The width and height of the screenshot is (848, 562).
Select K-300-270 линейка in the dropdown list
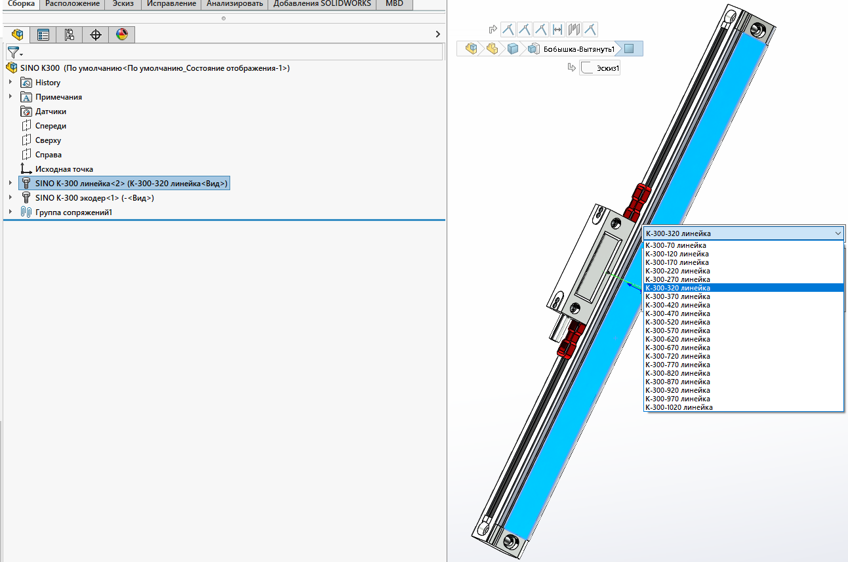point(744,279)
